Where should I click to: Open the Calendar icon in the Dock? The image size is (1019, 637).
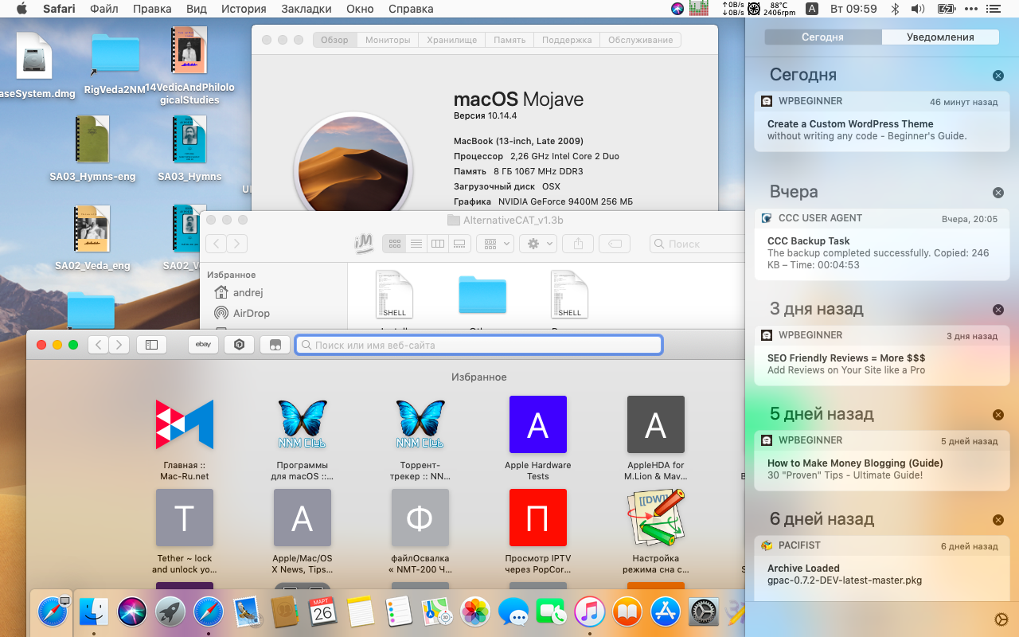[x=322, y=612]
